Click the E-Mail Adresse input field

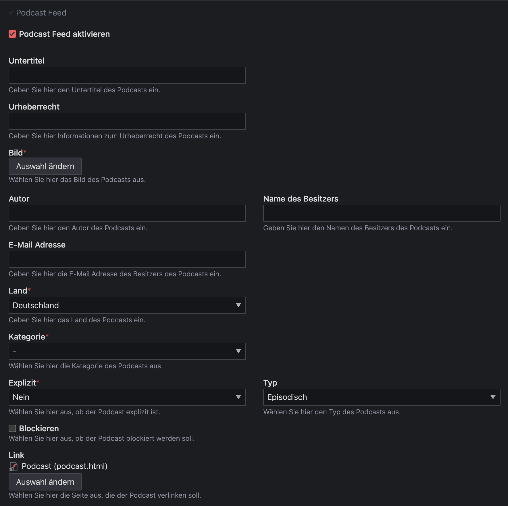[127, 259]
